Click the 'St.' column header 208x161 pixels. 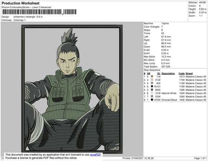(159, 74)
